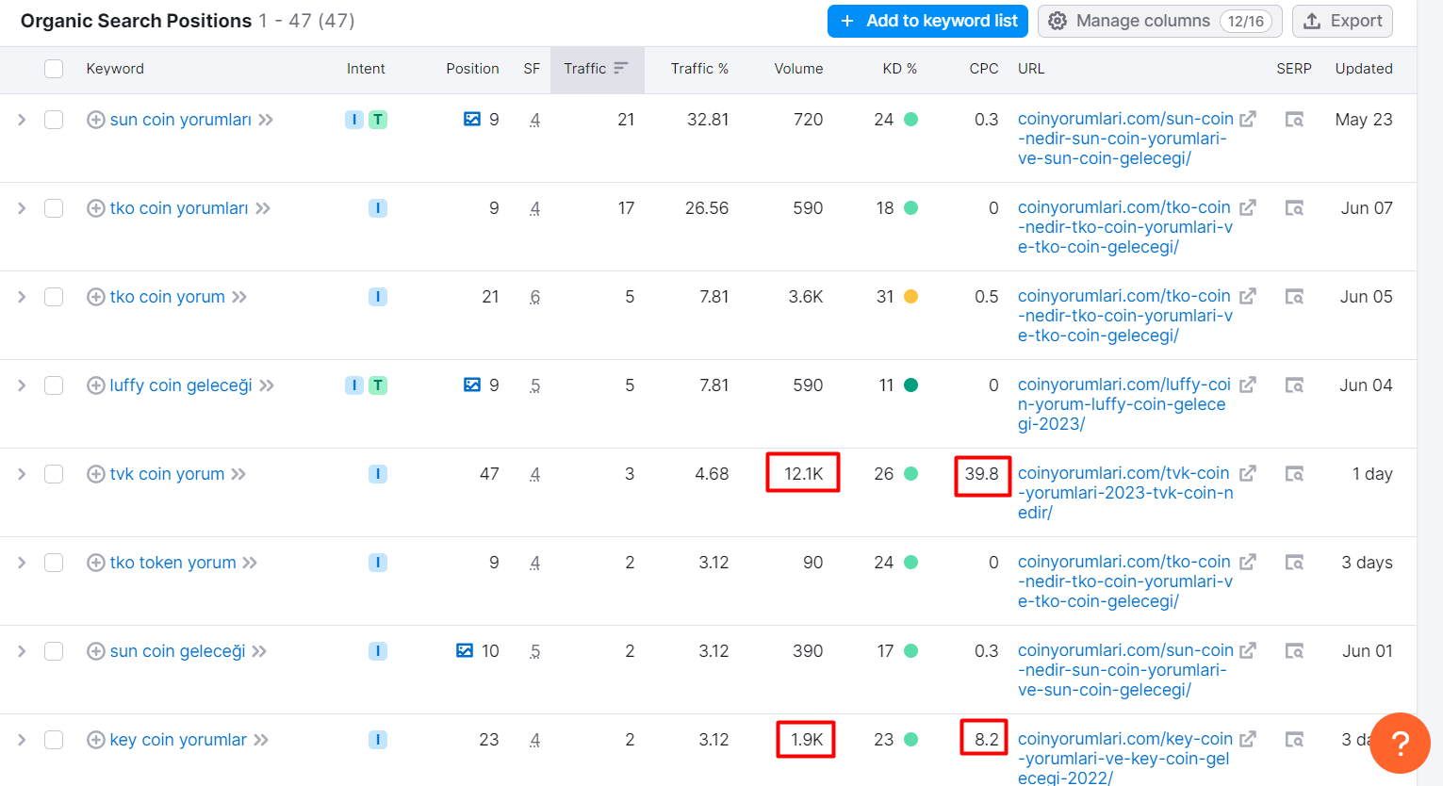Add tvk coin yorum via plus icon
1443x786 pixels.
pyautogui.click(x=95, y=474)
